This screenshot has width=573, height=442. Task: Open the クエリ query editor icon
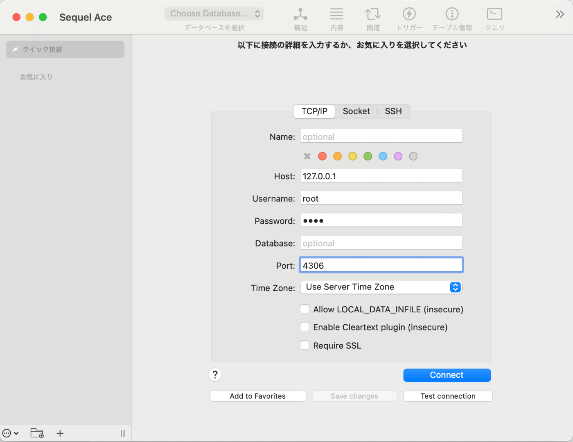click(494, 14)
